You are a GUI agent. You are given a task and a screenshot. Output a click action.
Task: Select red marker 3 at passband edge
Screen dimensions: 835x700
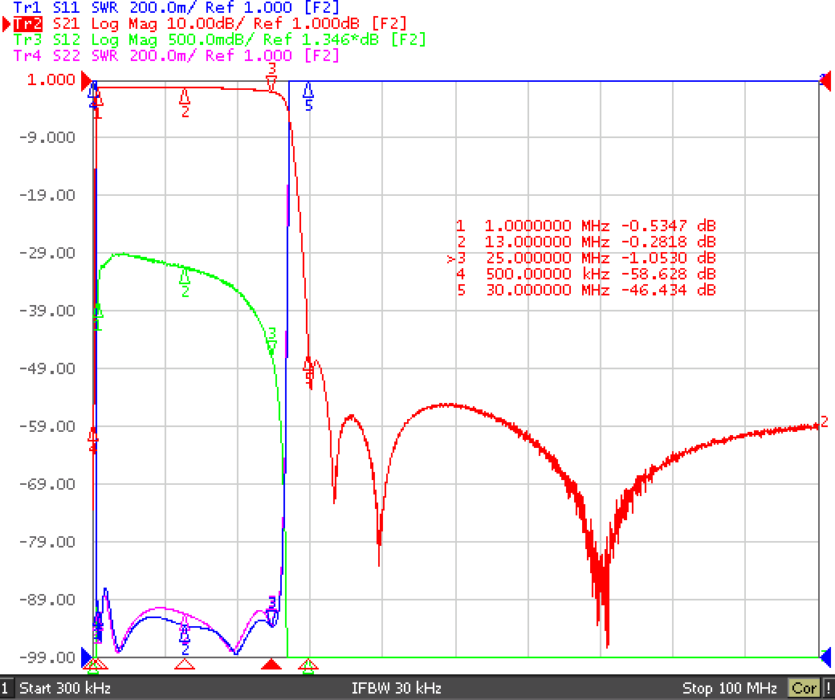(x=271, y=77)
